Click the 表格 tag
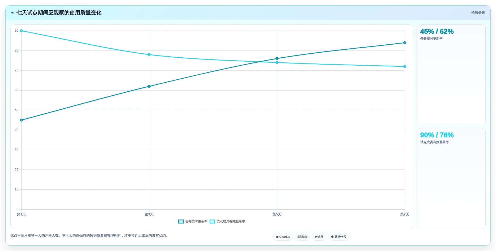The width and height of the screenshot is (496, 251). point(302,237)
